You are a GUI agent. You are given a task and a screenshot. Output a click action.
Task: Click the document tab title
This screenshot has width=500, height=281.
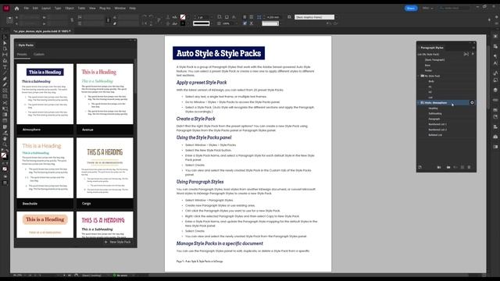click(41, 31)
